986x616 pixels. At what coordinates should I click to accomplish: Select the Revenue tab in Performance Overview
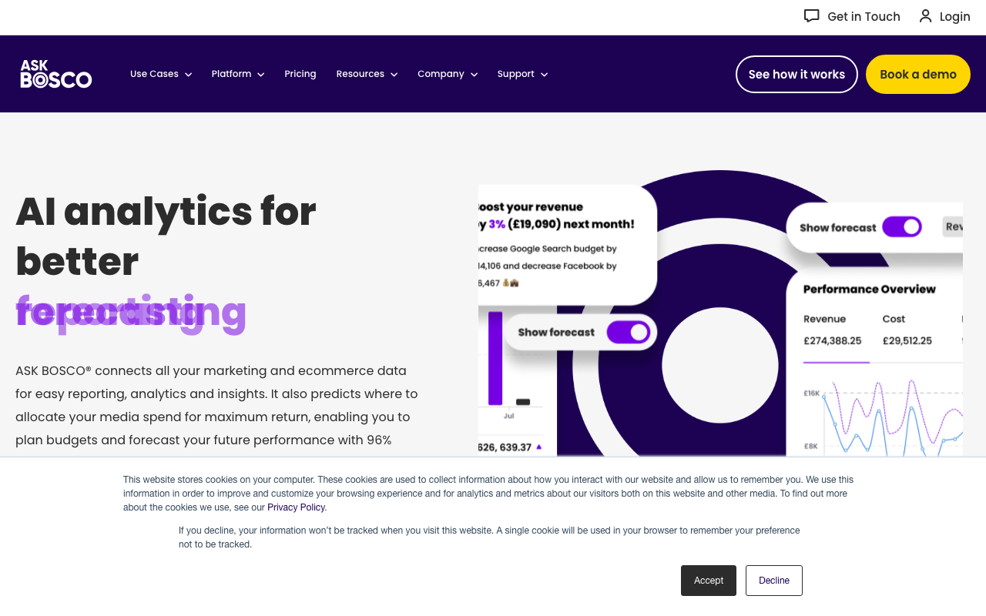825,319
